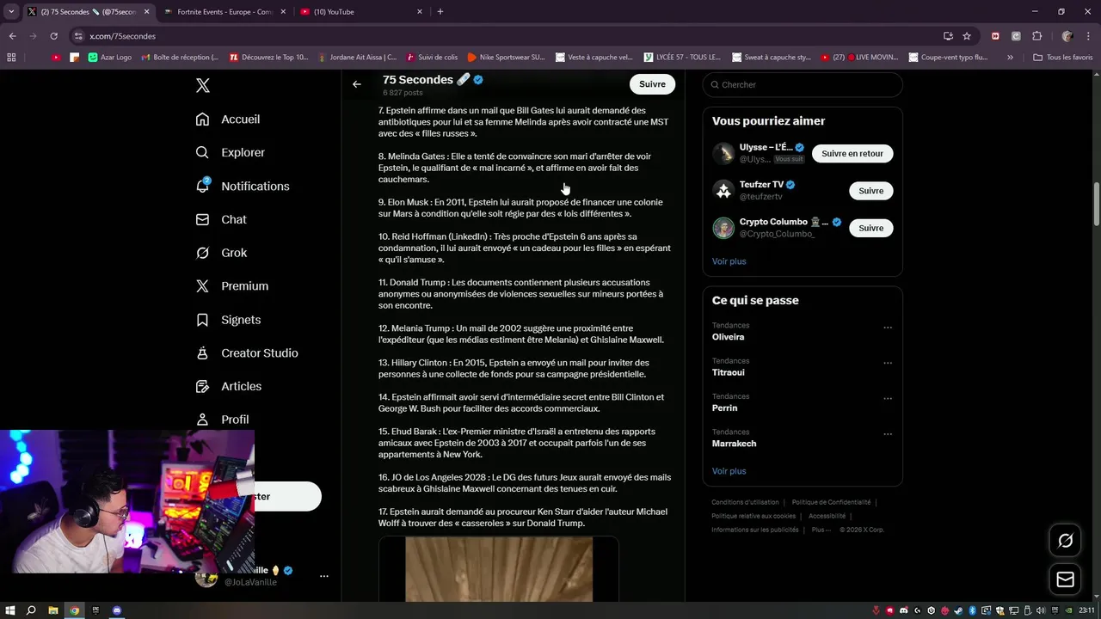Click the Chercher search field
Viewport: 1101px width, 619px height.
pos(803,84)
